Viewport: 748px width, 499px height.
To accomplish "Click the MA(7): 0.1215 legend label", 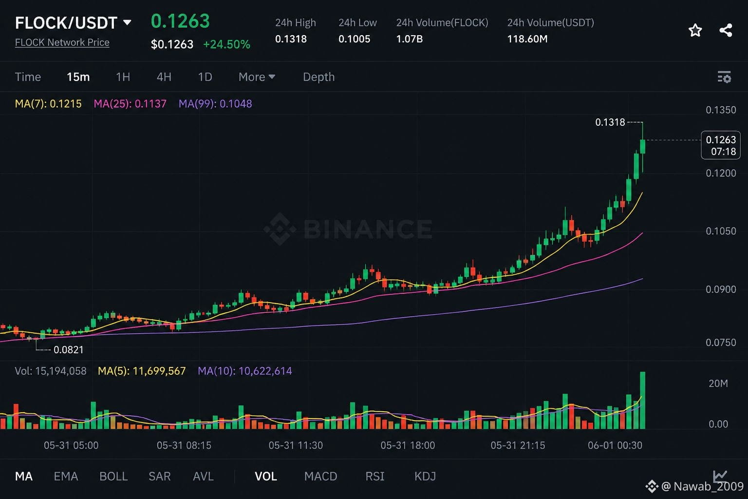I will 48,103.
